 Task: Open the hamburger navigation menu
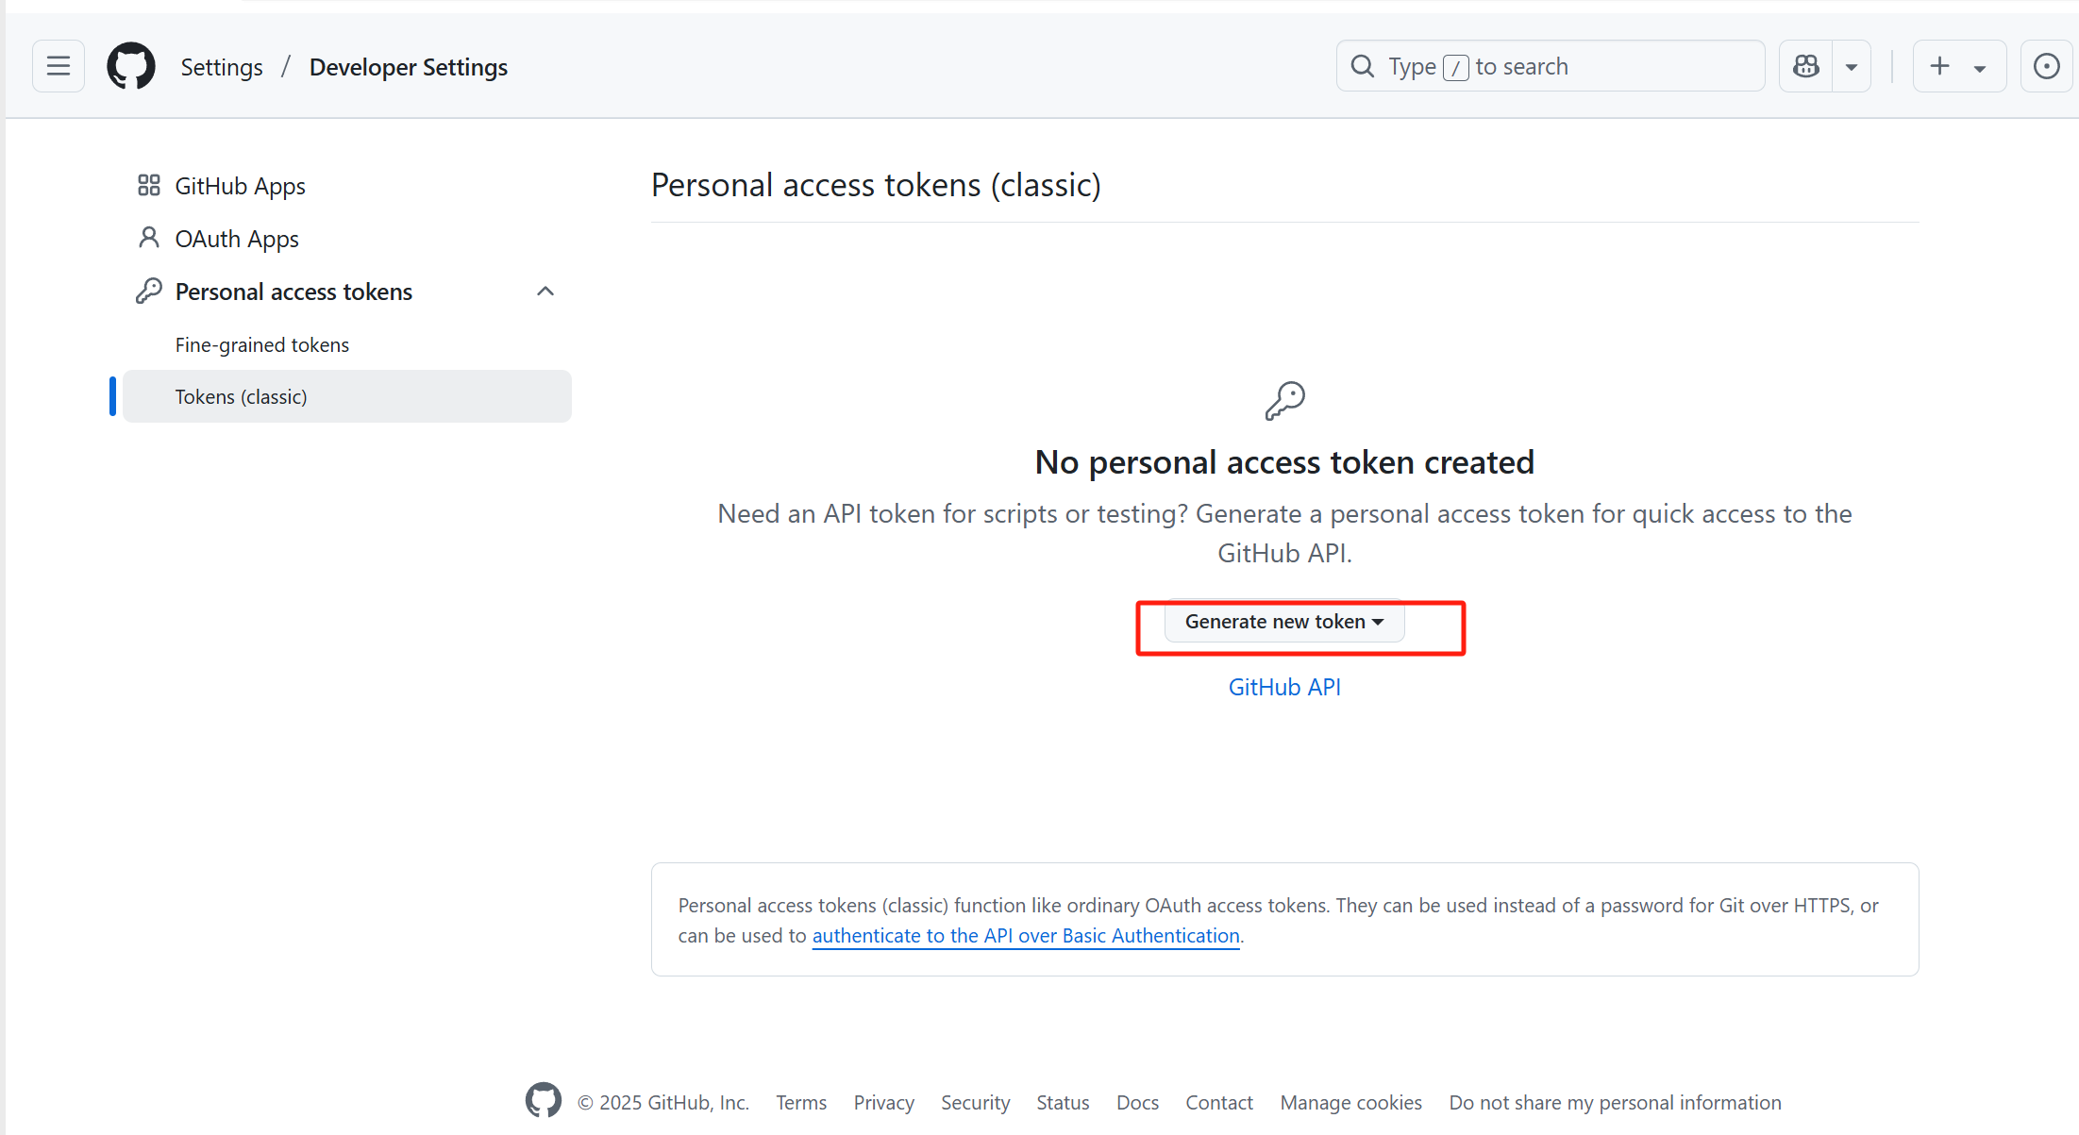pos(59,66)
